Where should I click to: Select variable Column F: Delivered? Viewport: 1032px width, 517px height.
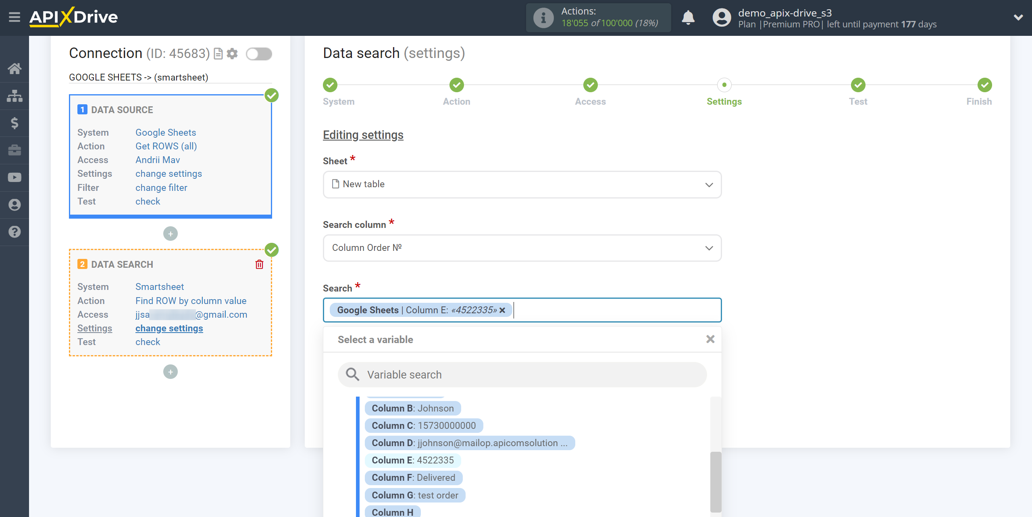click(x=414, y=478)
